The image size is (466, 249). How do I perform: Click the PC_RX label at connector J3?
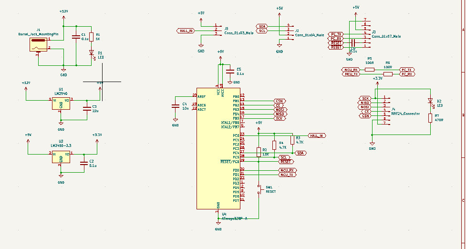point(336,39)
